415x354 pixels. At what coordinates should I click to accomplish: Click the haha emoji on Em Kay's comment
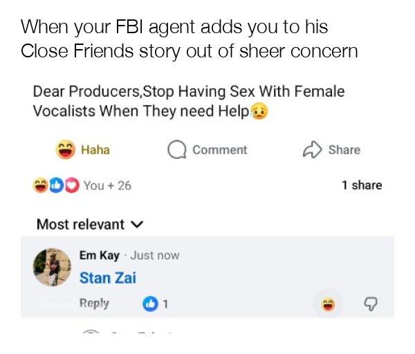point(326,304)
